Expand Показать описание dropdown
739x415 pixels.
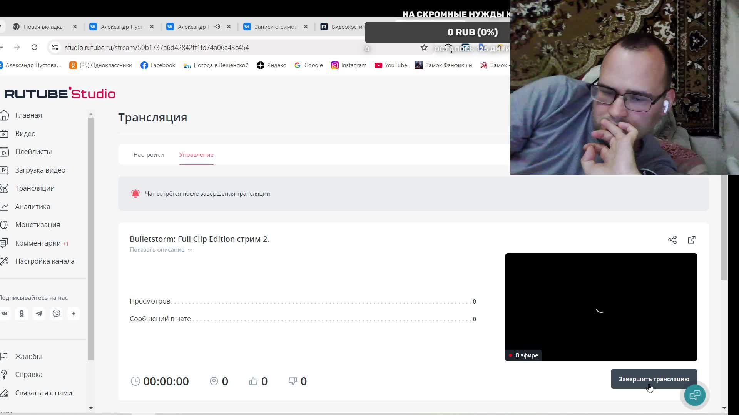[x=161, y=250]
